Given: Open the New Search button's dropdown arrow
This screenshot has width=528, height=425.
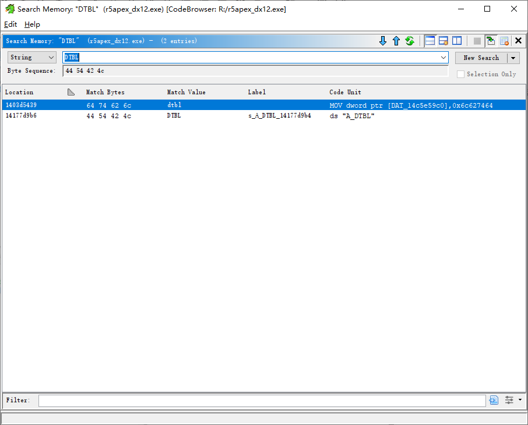Looking at the screenshot, I should pos(513,58).
